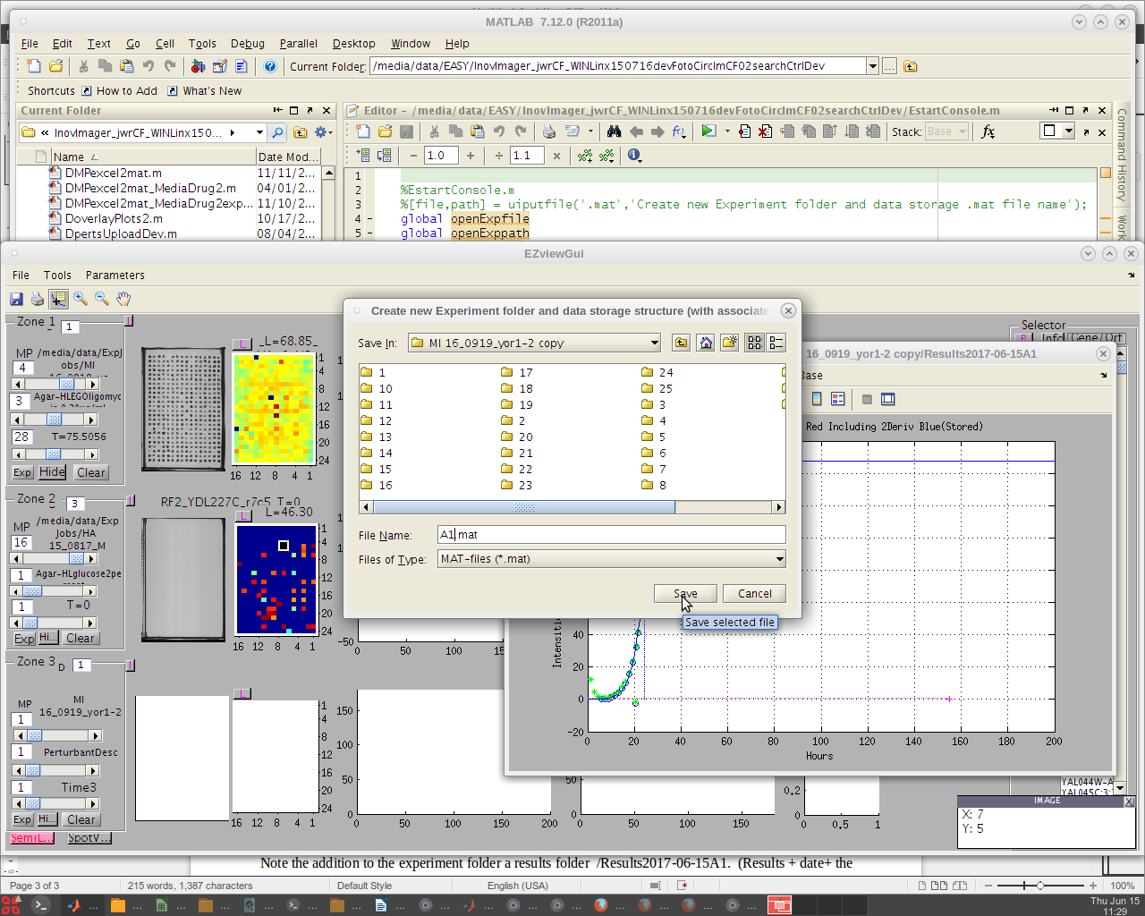This screenshot has width=1145, height=916.
Task: Click the Simulink icon in MATLAB toolbar
Action: (x=198, y=66)
